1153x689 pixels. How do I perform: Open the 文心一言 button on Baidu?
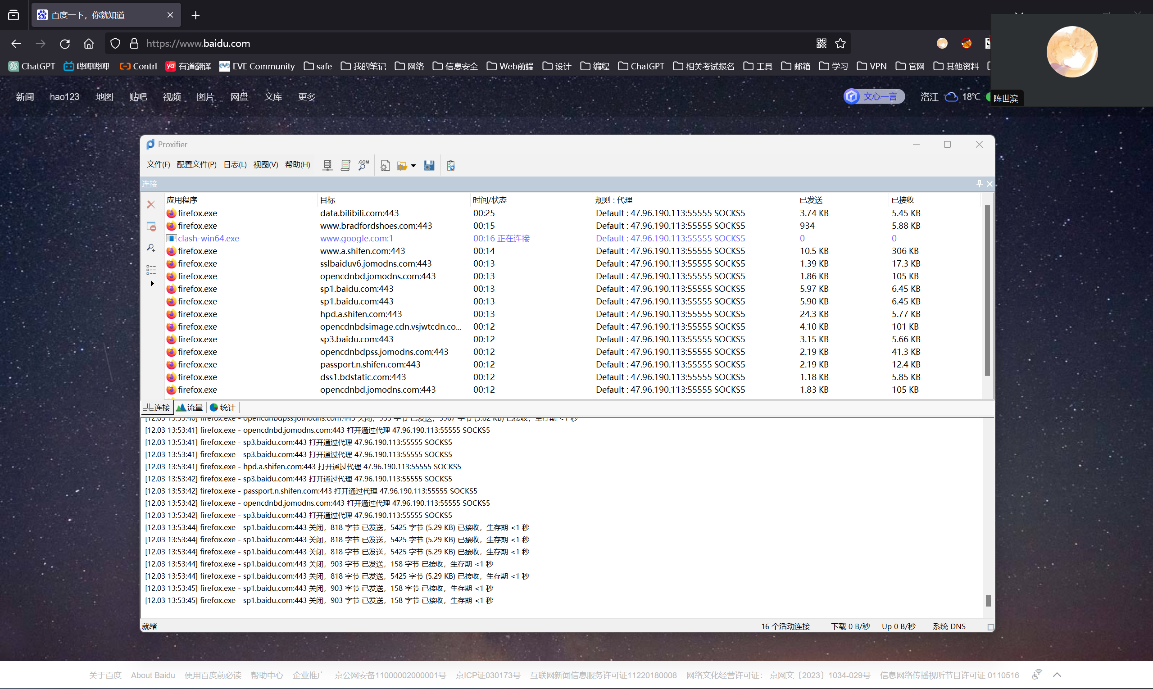(x=873, y=96)
